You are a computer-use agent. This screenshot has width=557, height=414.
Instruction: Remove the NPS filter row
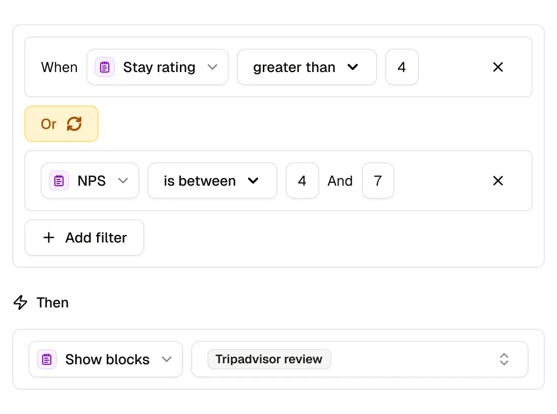[x=498, y=181]
